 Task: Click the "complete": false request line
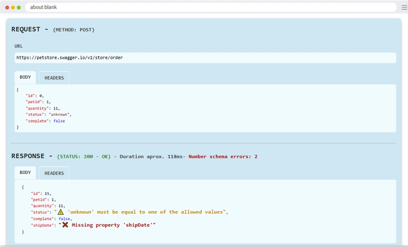tap(45, 121)
